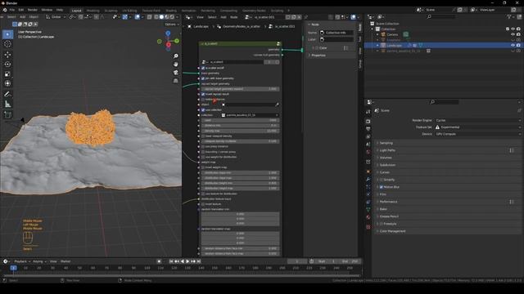Screen dimensions: 524x294
Task: Click the outliner filter funnel icon
Action: pos(509,16)
